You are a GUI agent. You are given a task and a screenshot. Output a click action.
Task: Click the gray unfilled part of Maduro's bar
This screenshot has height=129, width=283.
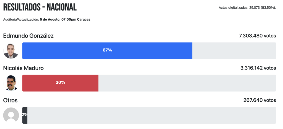click(187, 83)
